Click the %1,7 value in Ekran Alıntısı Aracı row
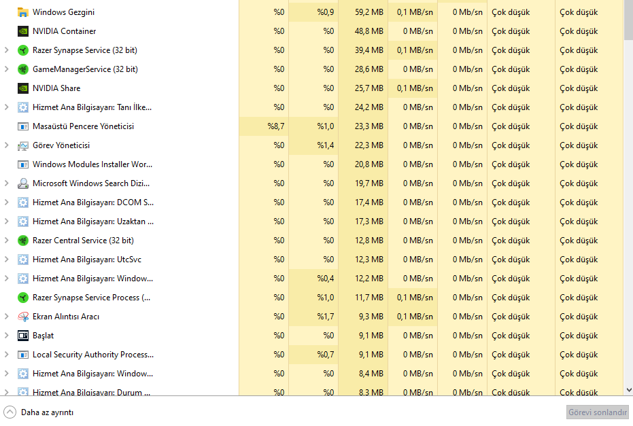The width and height of the screenshot is (633, 426). (326, 317)
